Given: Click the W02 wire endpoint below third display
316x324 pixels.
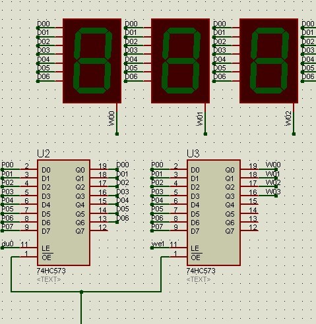Looking at the screenshot, I should [294, 134].
